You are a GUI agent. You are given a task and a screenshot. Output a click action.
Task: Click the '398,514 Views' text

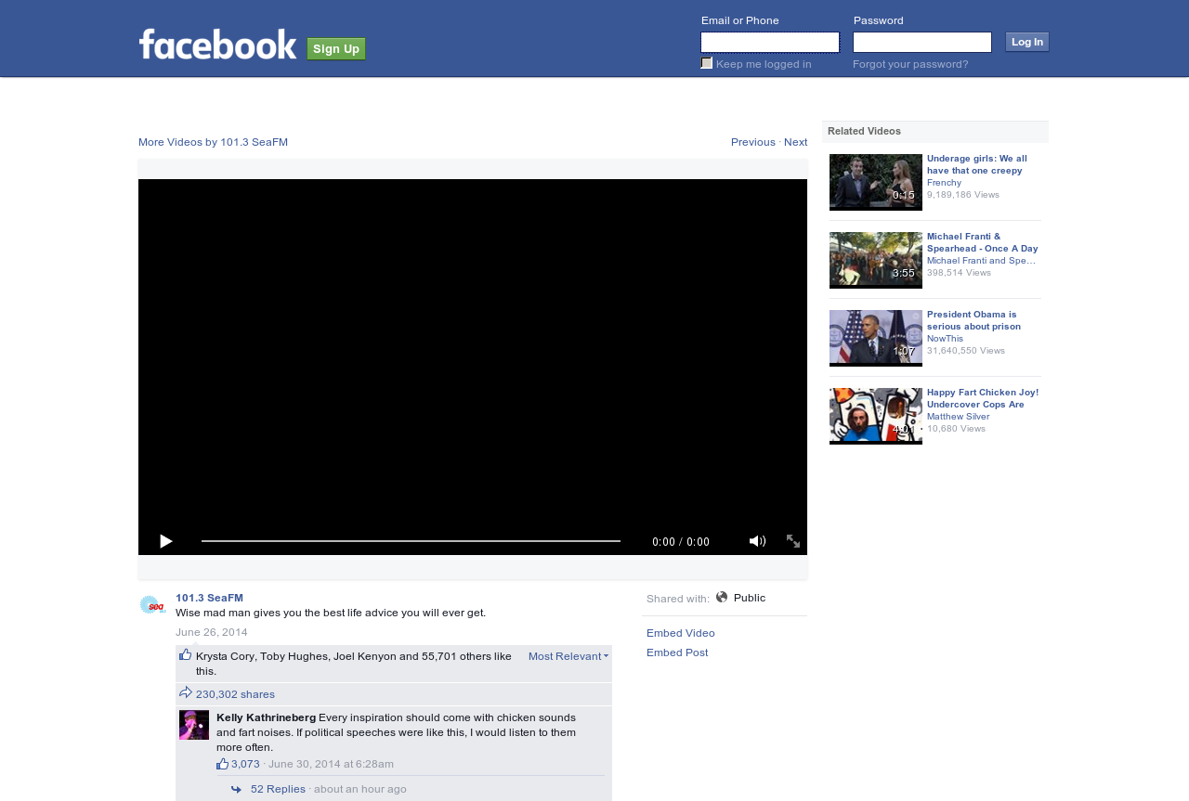(x=959, y=273)
